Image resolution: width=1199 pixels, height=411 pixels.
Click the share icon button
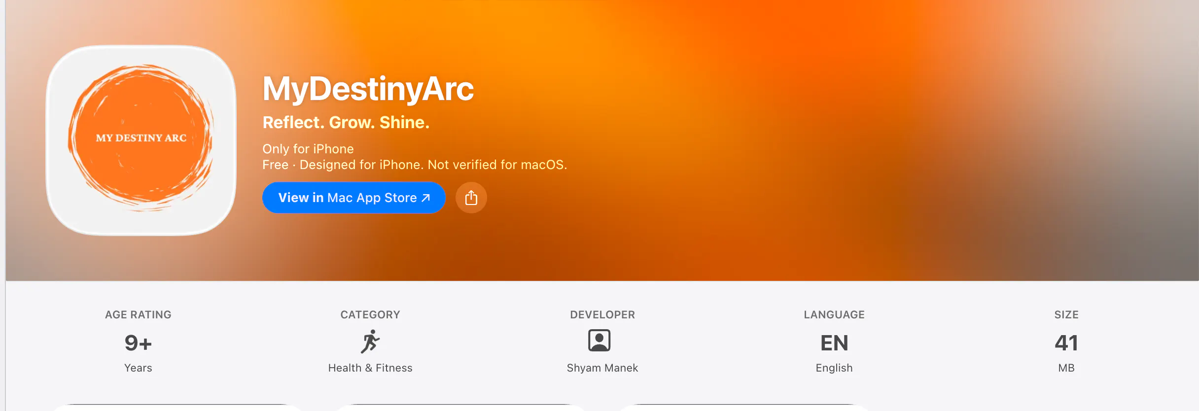pos(471,198)
